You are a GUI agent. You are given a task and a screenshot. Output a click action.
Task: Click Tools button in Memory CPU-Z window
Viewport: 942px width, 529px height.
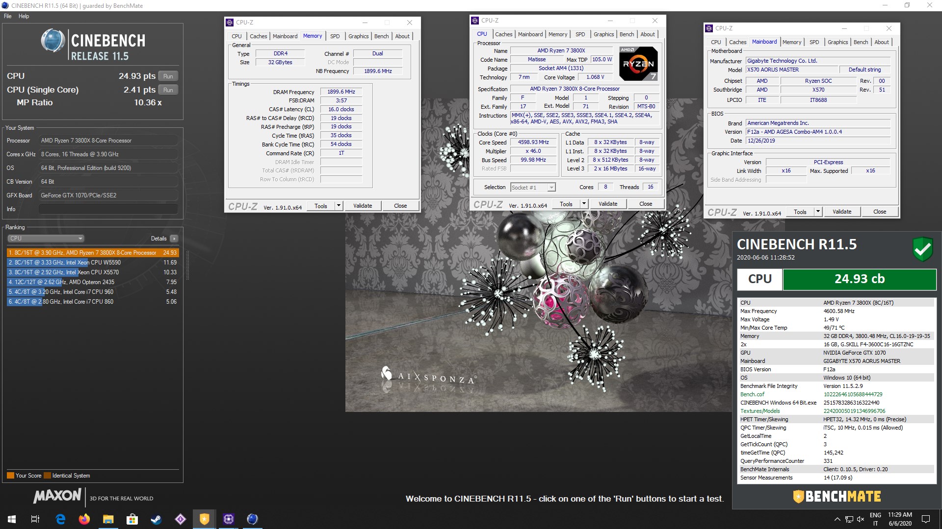click(321, 206)
